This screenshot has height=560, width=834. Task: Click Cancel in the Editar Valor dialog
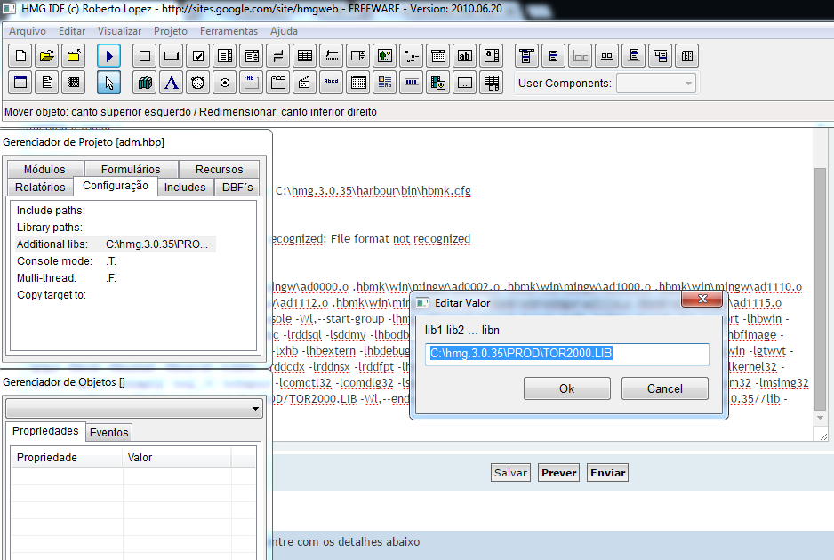coord(664,388)
